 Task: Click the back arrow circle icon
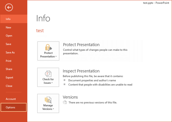tap(9, 7)
